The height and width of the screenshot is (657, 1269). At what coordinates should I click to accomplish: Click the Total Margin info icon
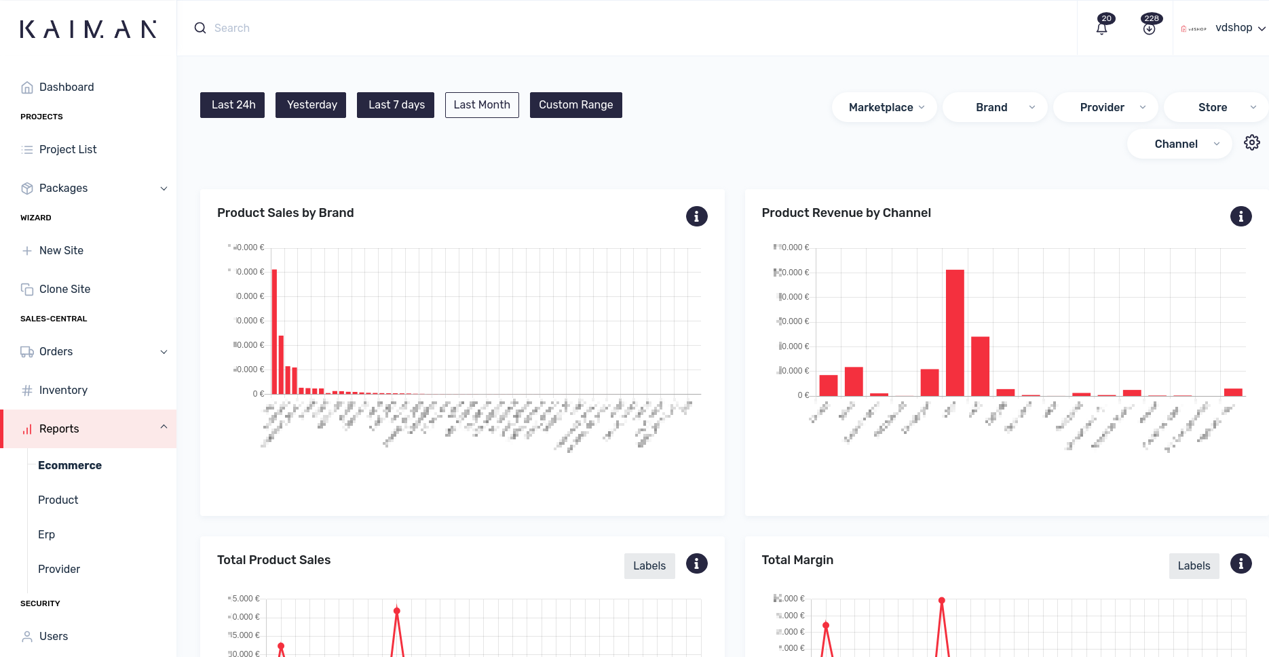coord(1240,563)
